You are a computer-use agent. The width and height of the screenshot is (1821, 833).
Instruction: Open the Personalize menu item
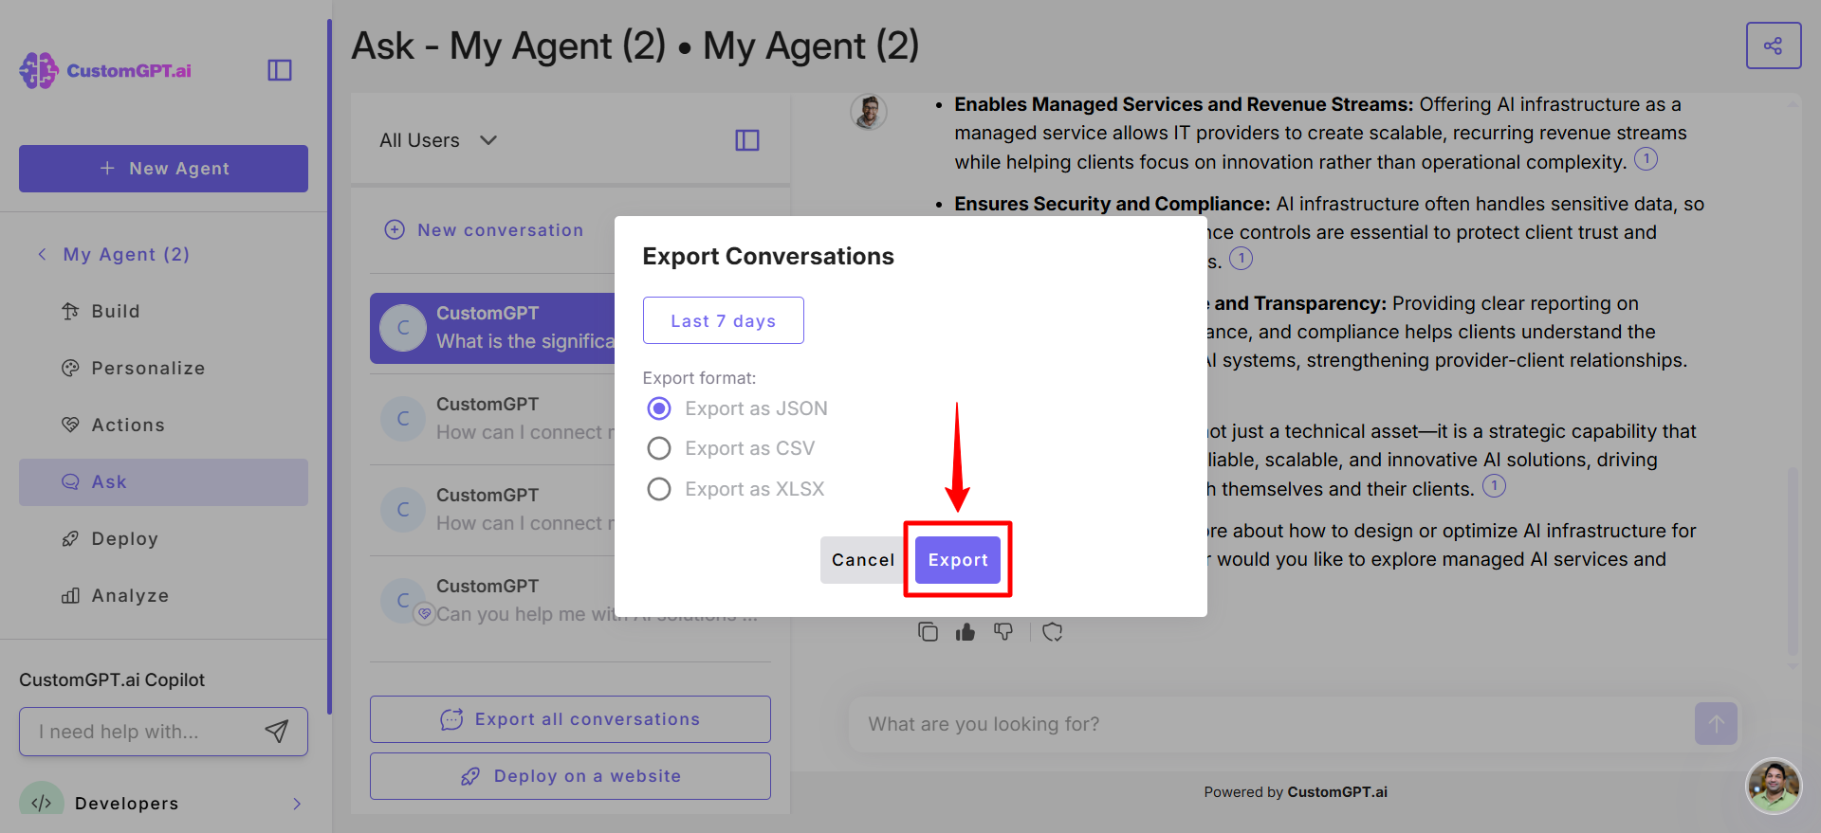tap(163, 368)
